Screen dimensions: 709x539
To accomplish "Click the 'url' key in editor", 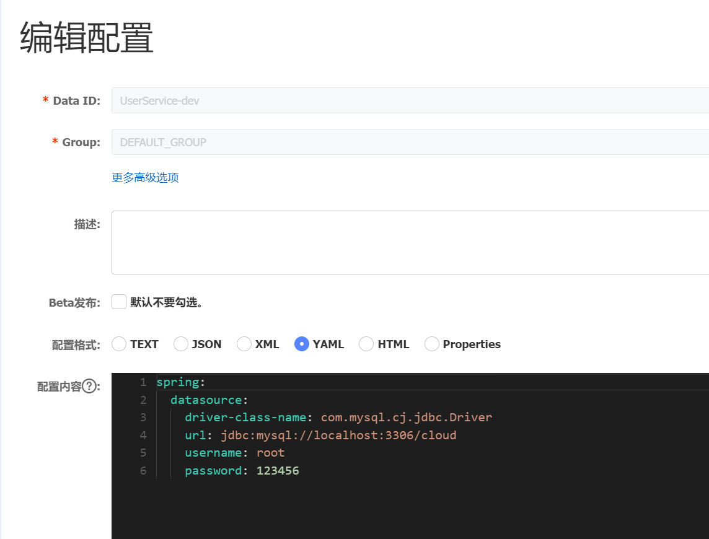I will (x=195, y=435).
